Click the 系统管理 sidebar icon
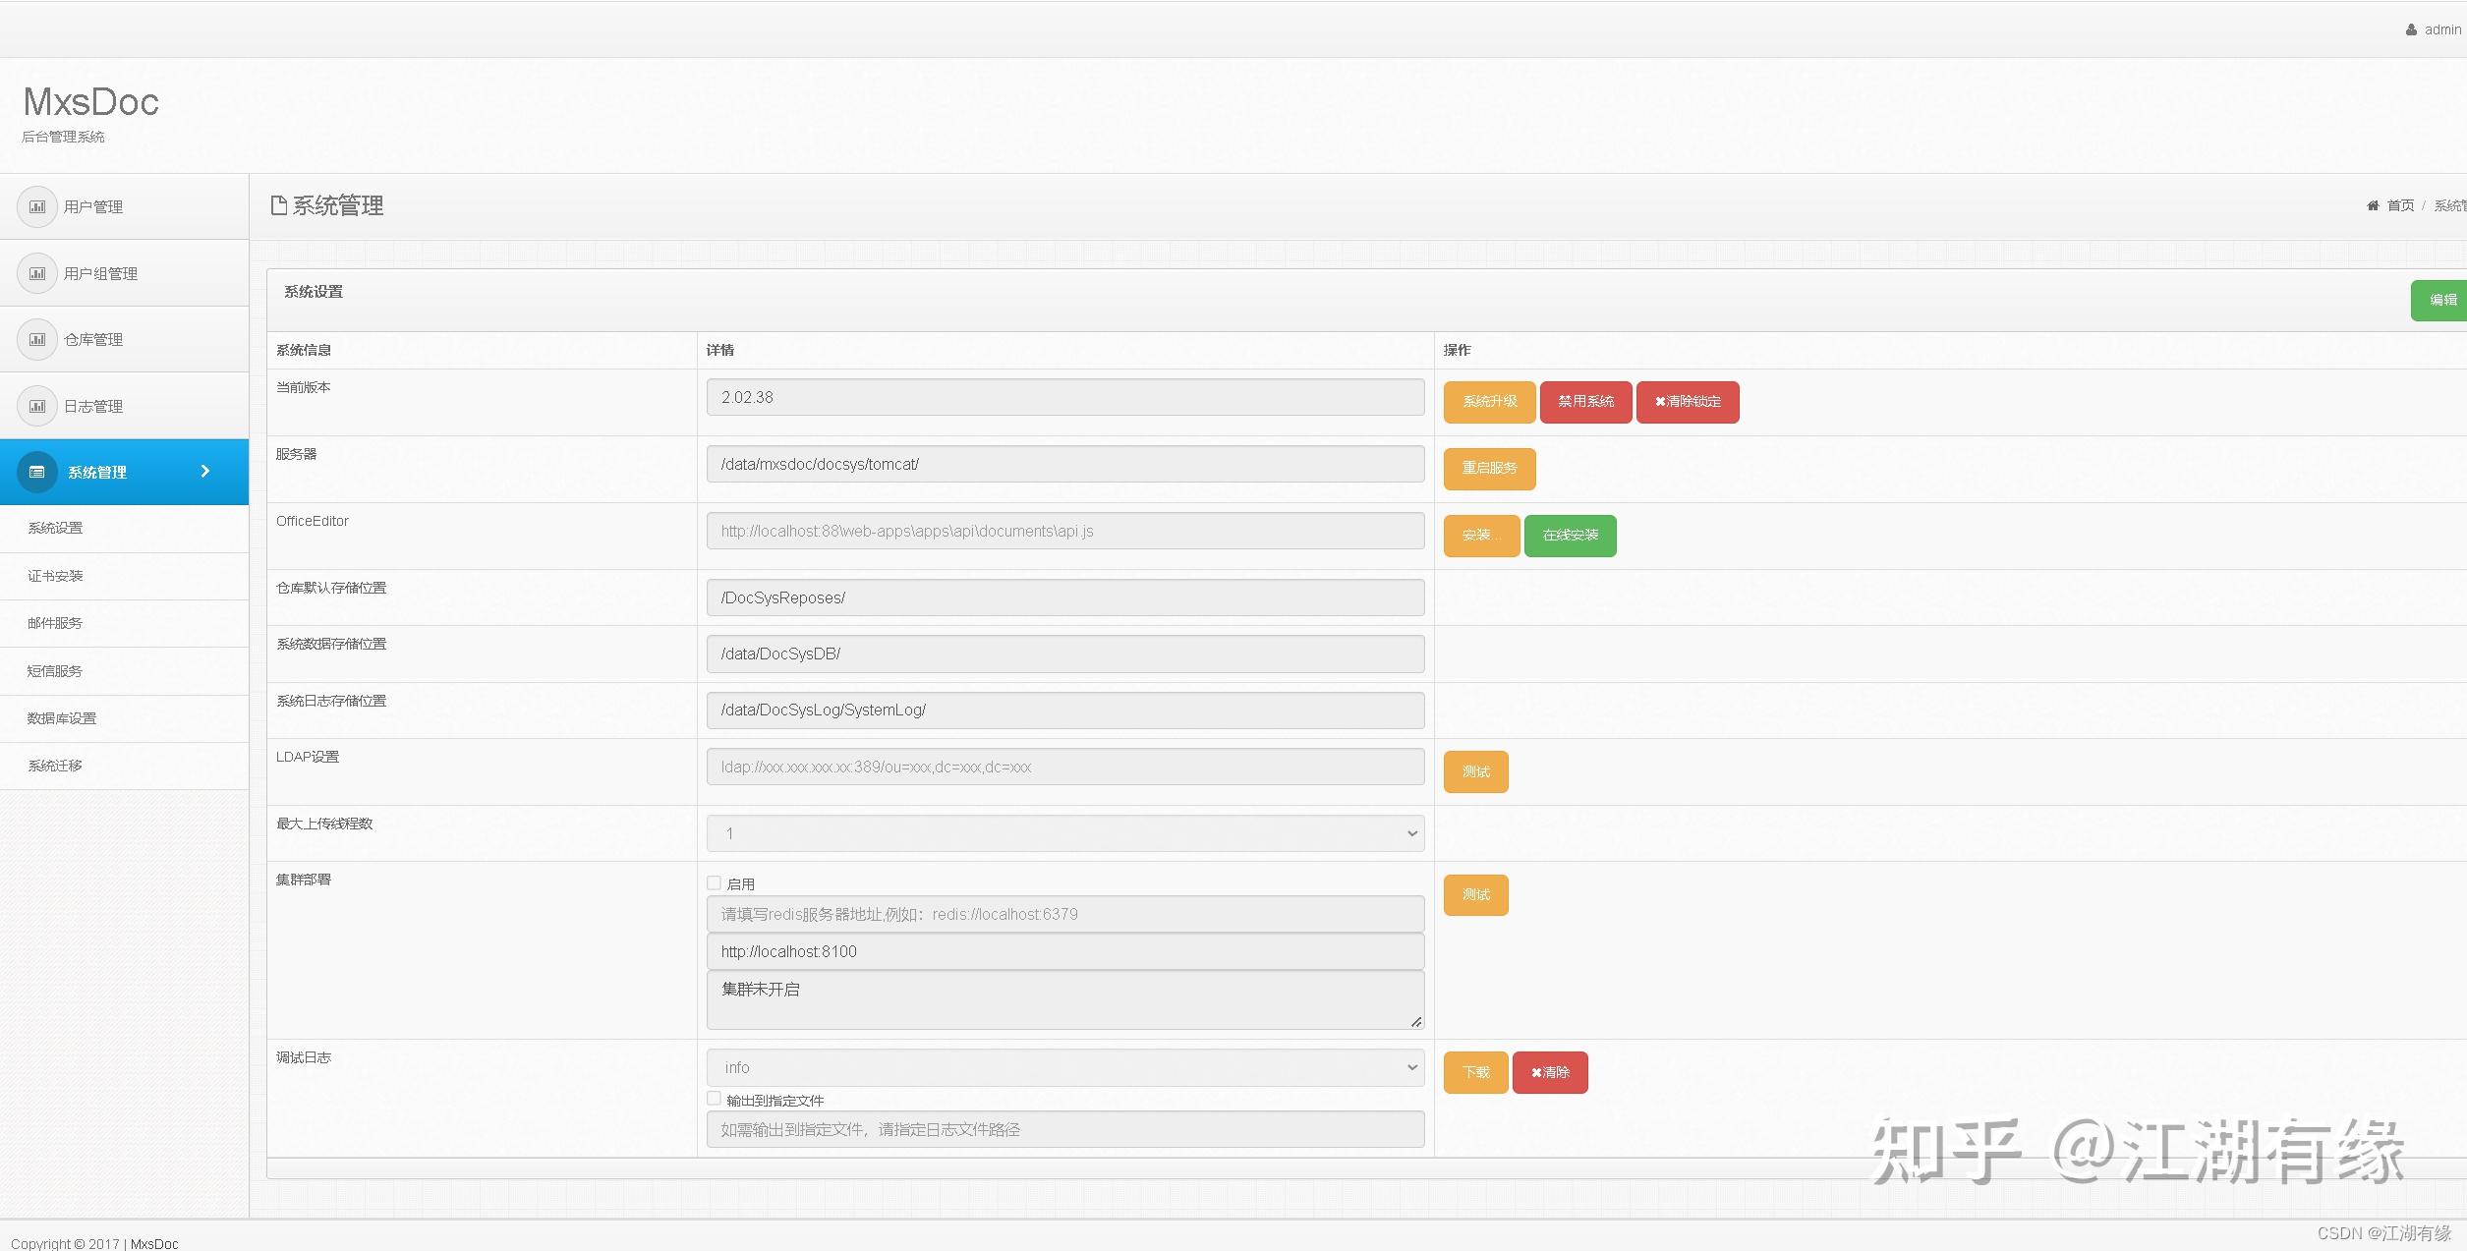 (37, 473)
